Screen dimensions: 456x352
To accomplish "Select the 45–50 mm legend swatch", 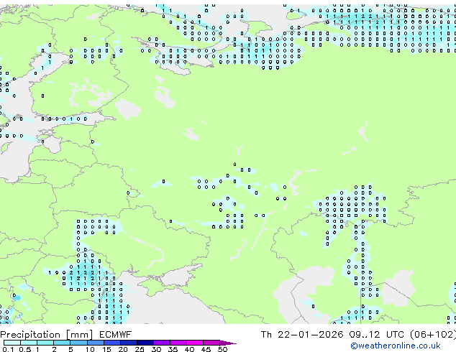I will coord(211,343).
